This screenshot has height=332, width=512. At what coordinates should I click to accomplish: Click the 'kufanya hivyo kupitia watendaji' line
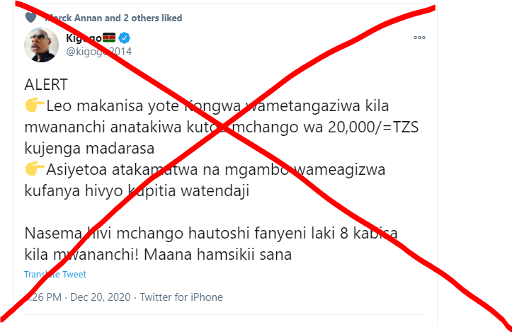pyautogui.click(x=137, y=190)
